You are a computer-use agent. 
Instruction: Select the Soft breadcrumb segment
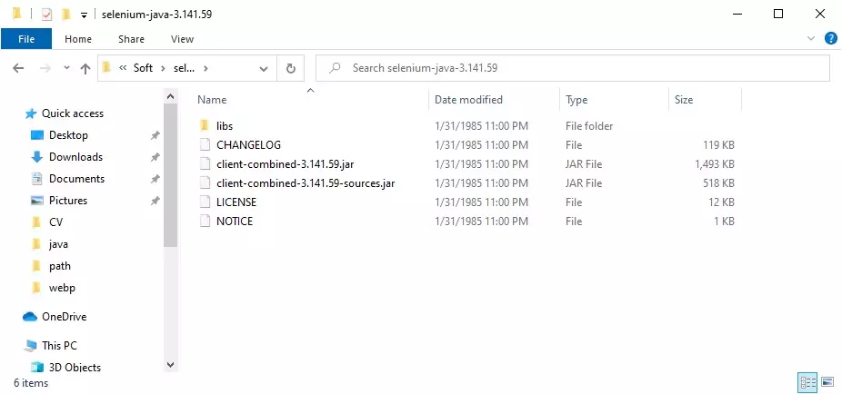[143, 68]
